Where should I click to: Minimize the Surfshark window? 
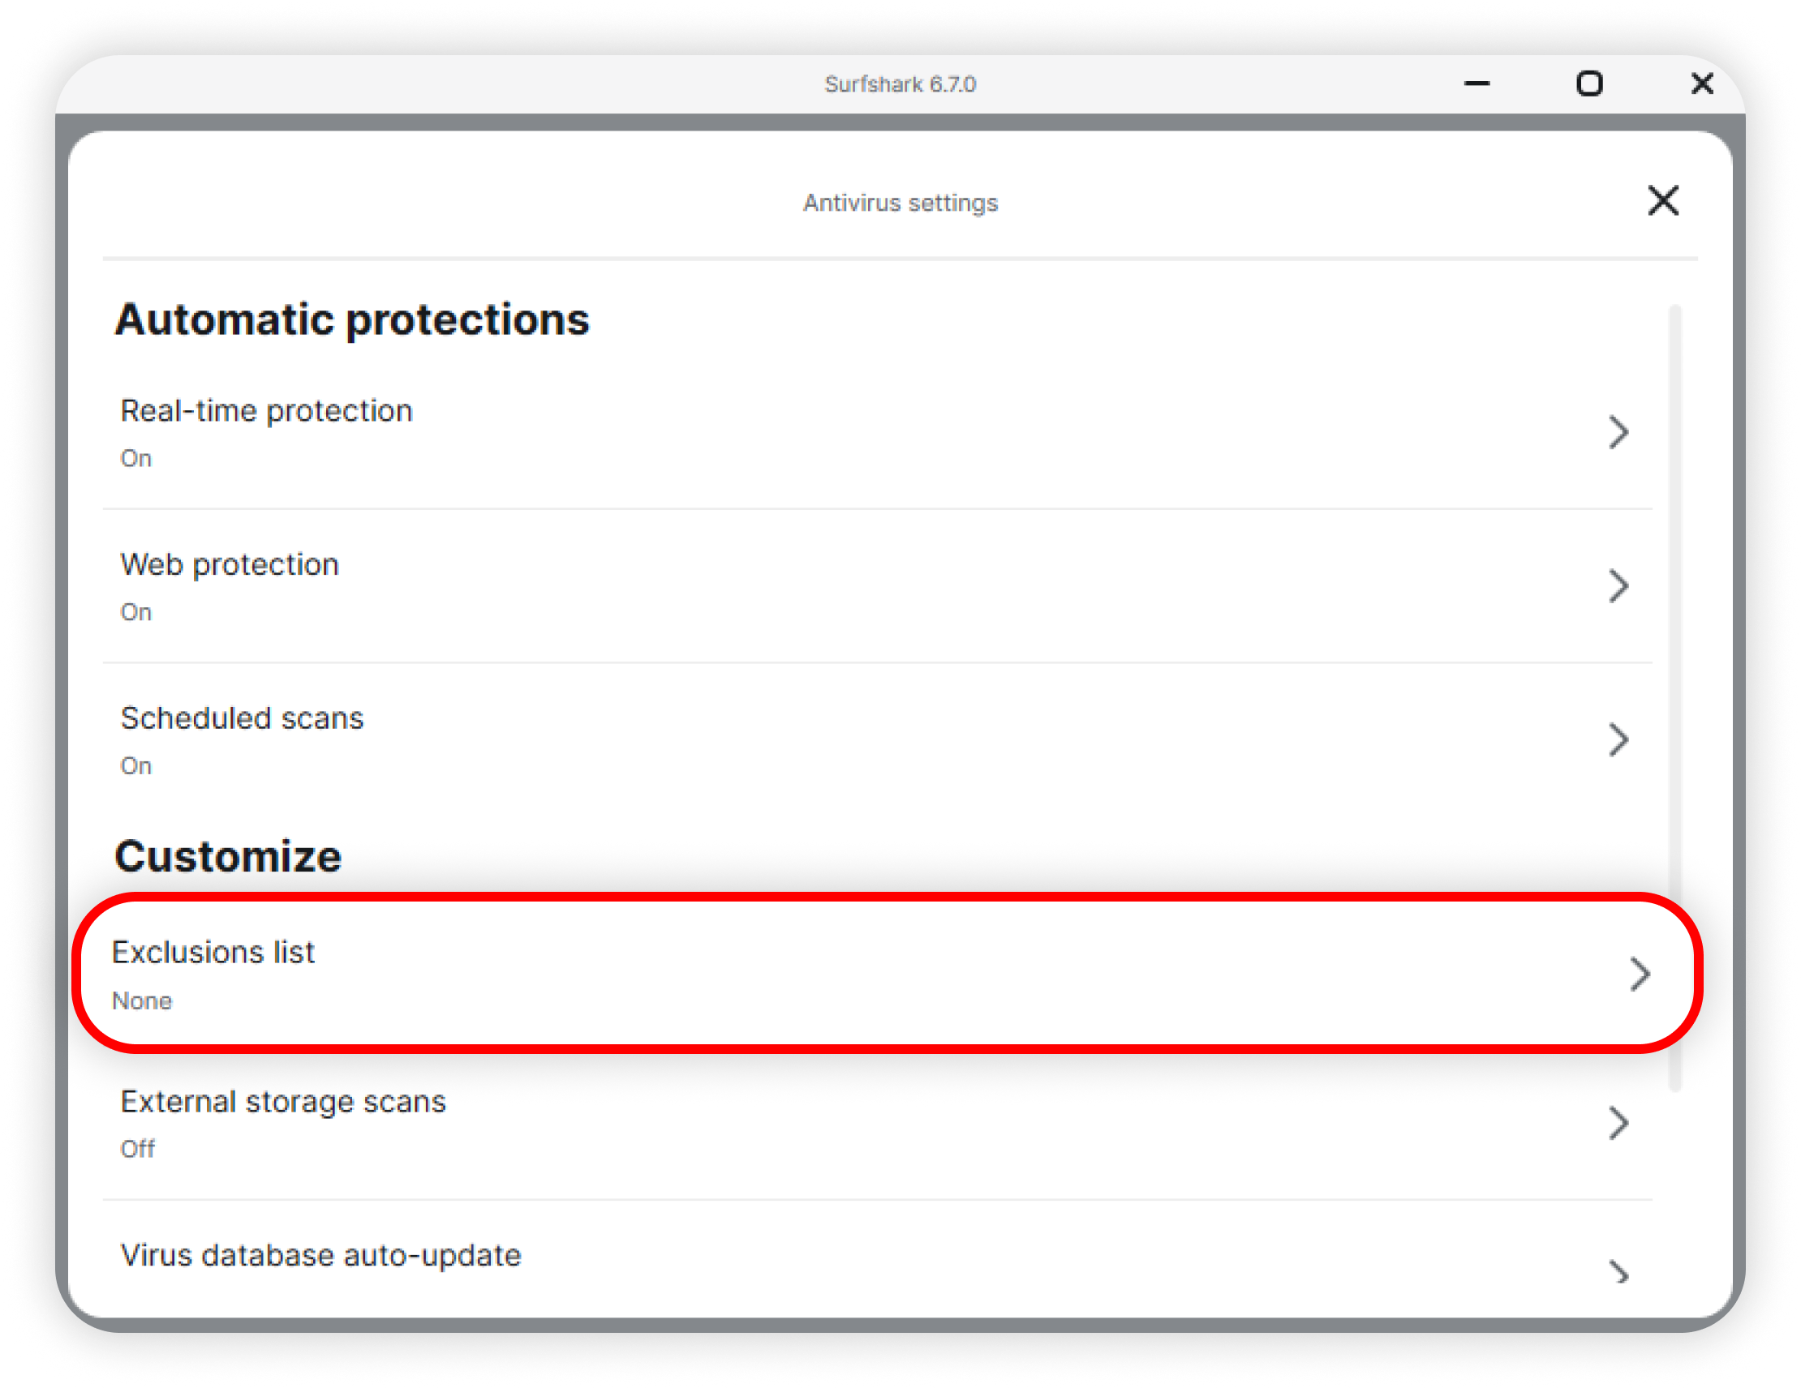pyautogui.click(x=1476, y=84)
